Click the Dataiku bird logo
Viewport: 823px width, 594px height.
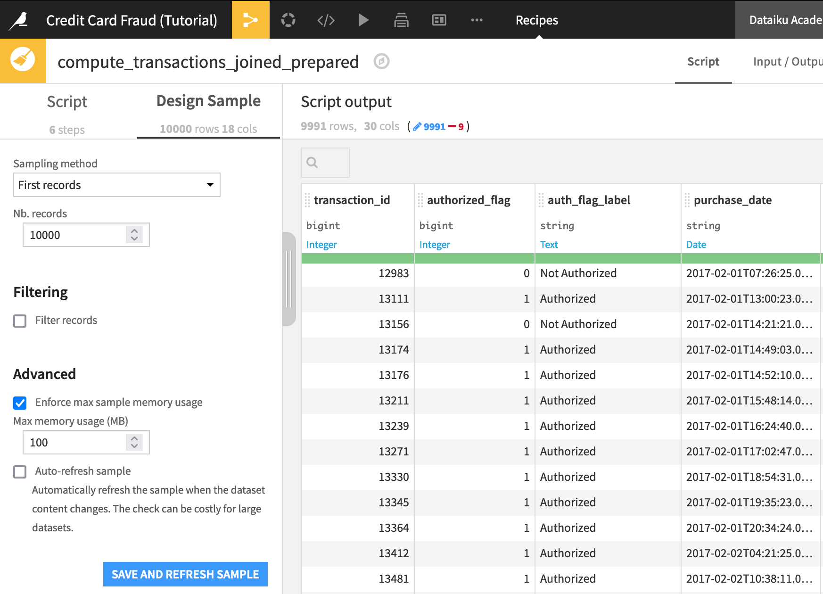19,20
